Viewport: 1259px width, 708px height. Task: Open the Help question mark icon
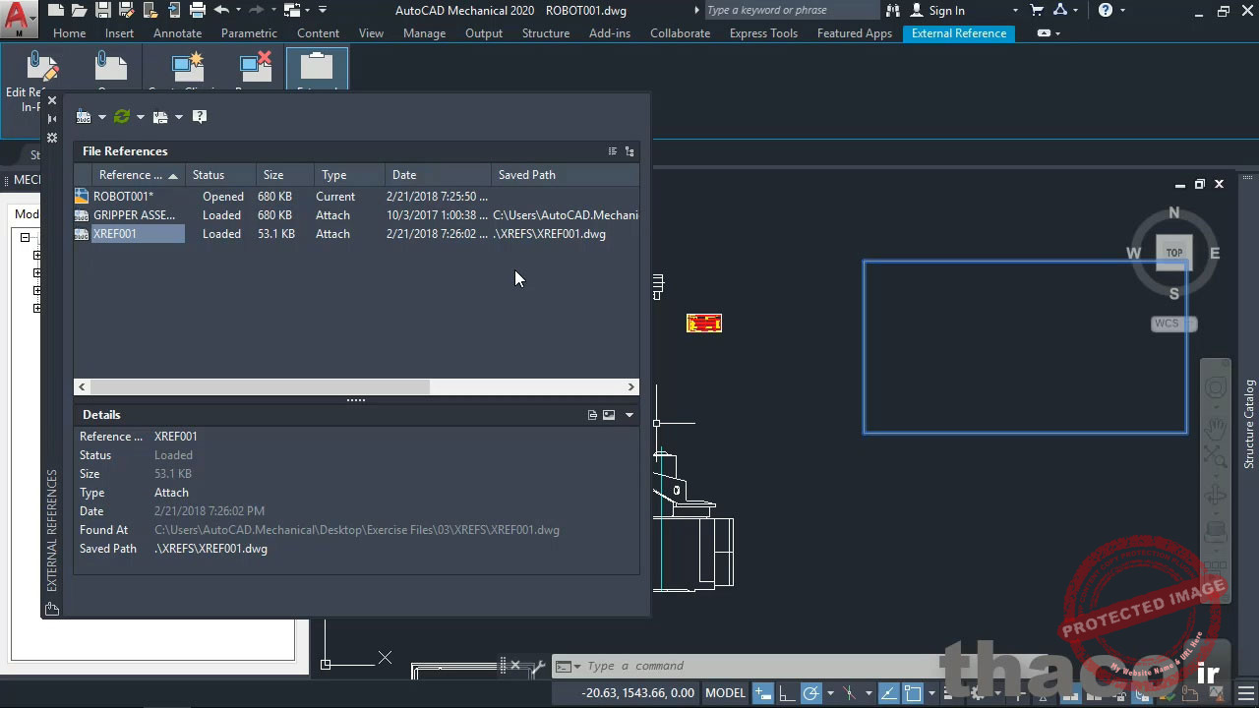pos(1106,11)
